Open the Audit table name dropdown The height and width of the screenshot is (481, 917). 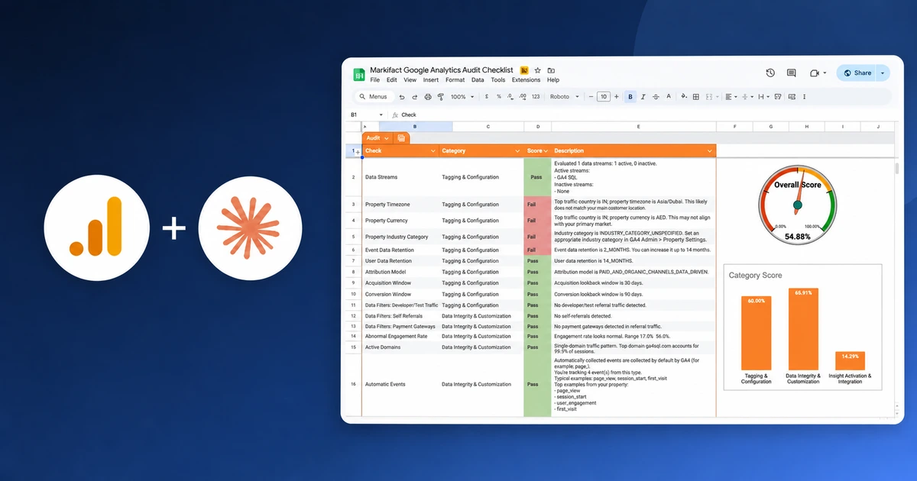pos(387,138)
